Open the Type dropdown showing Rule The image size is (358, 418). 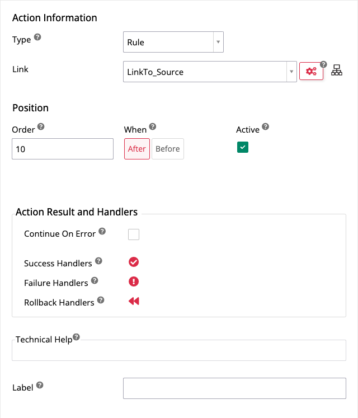point(173,42)
